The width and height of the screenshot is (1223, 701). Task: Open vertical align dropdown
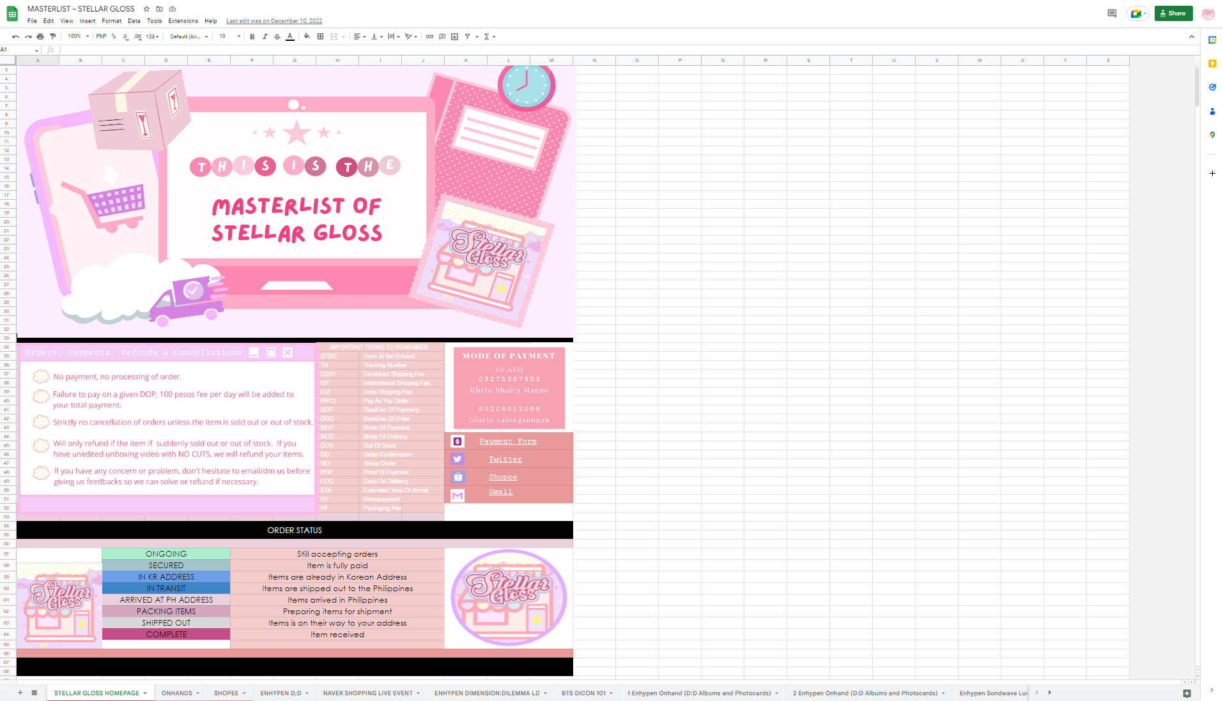click(377, 36)
